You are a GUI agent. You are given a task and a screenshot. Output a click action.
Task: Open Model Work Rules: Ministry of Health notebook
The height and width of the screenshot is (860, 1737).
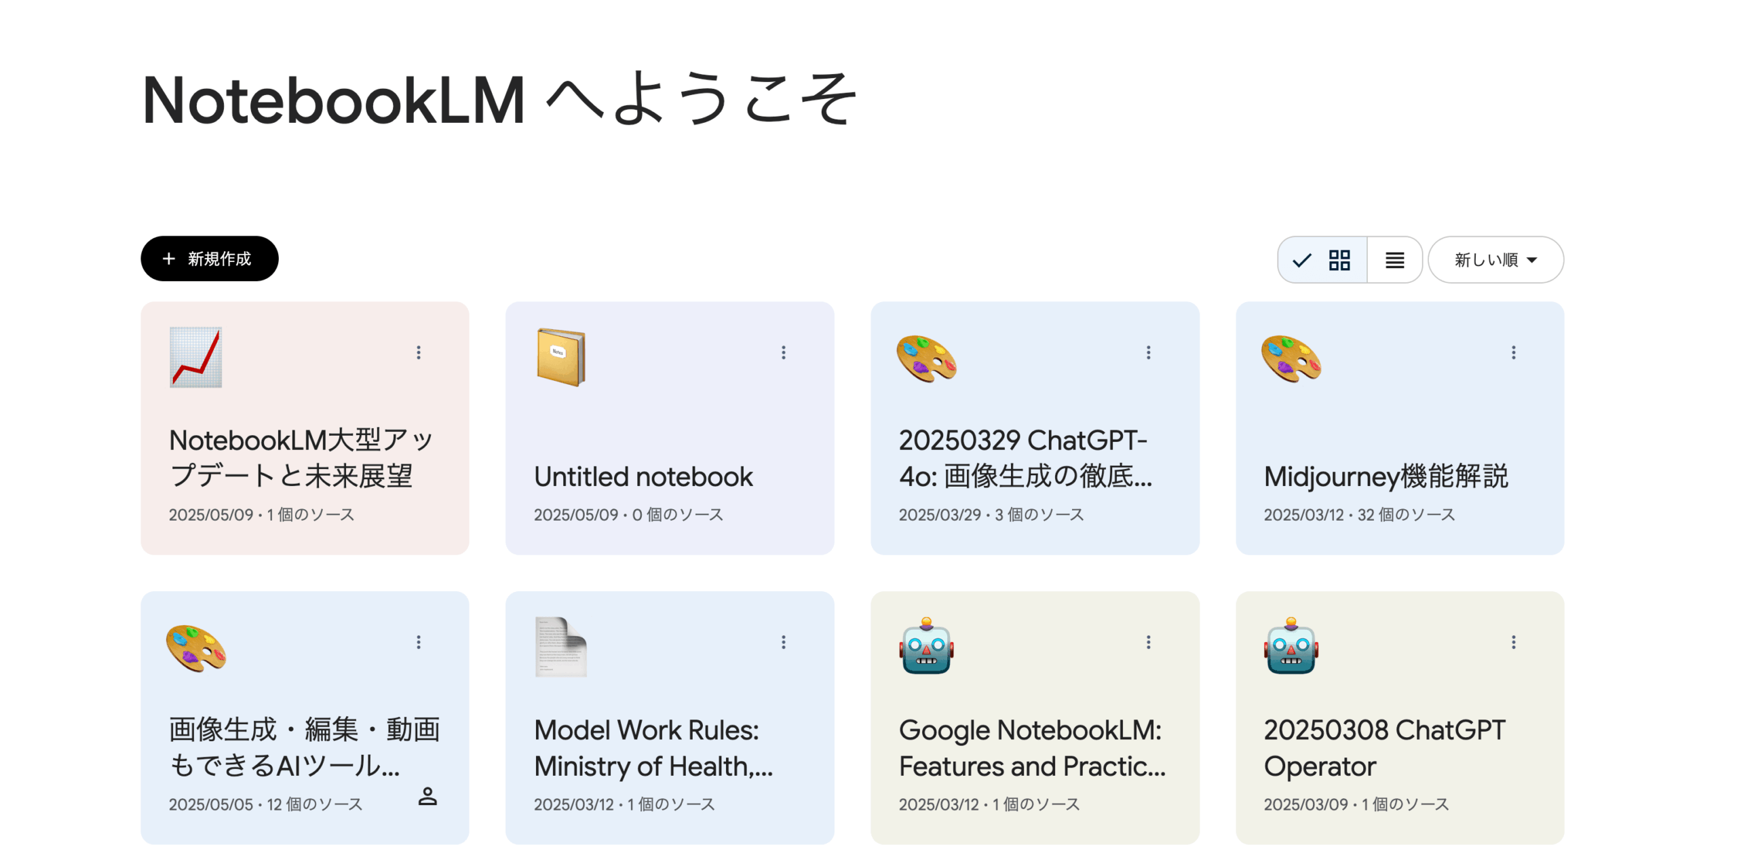click(x=653, y=748)
